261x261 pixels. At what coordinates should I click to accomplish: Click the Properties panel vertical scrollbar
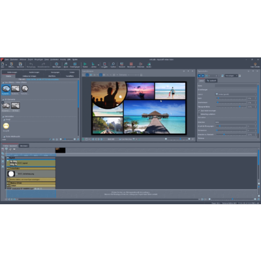[258, 111]
